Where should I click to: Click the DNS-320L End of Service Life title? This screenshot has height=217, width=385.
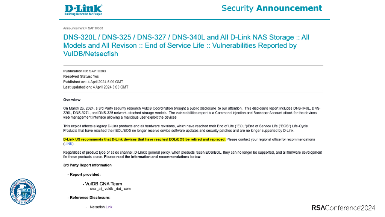tap(186, 45)
